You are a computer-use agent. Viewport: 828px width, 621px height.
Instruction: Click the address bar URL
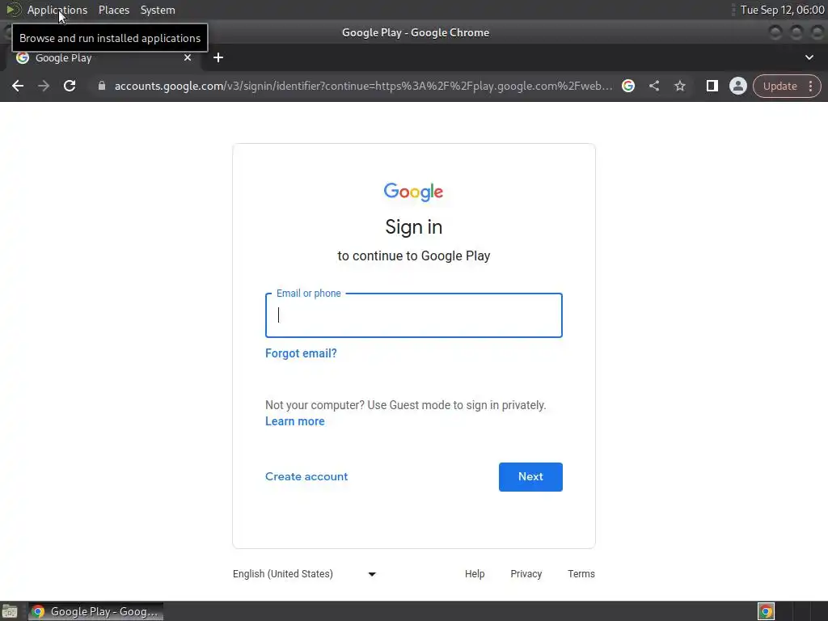[363, 86]
